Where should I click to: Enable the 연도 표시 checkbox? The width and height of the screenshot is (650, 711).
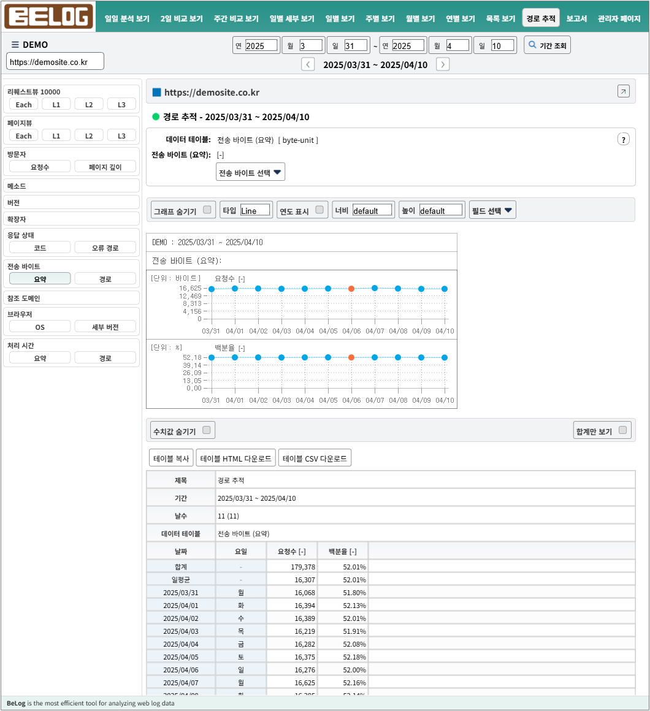point(319,210)
